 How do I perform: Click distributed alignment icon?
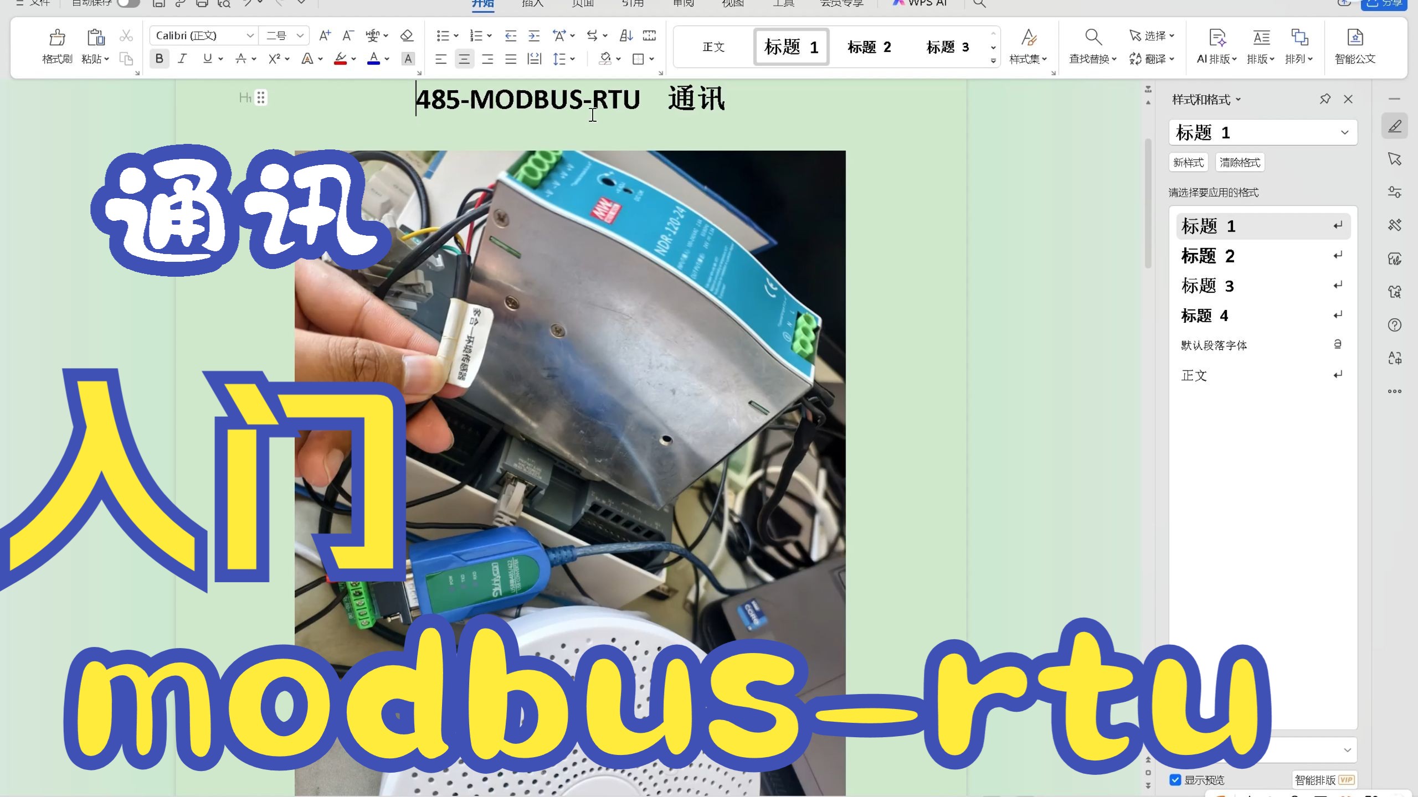click(534, 59)
